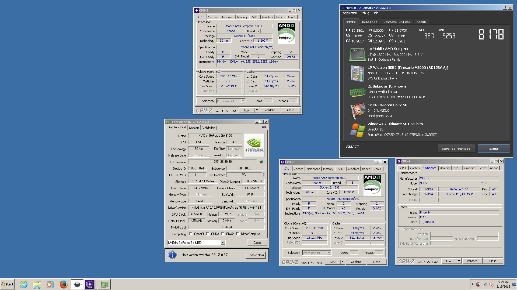Switch to Settings tab in Aquamark
The image size is (517, 290).
369,22
